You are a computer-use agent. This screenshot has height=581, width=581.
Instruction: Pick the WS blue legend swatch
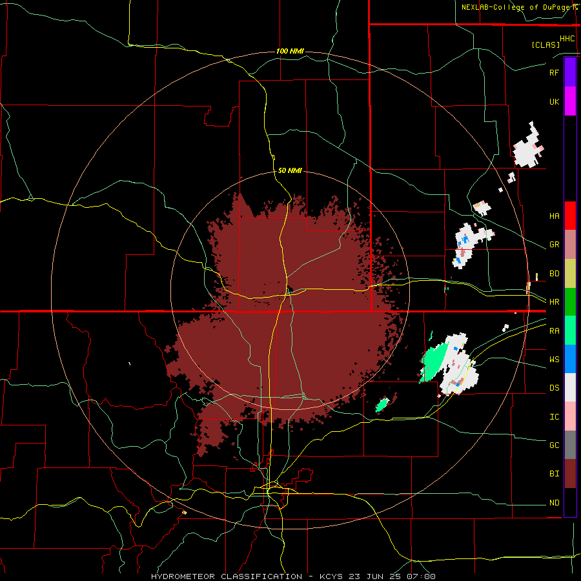click(570, 359)
